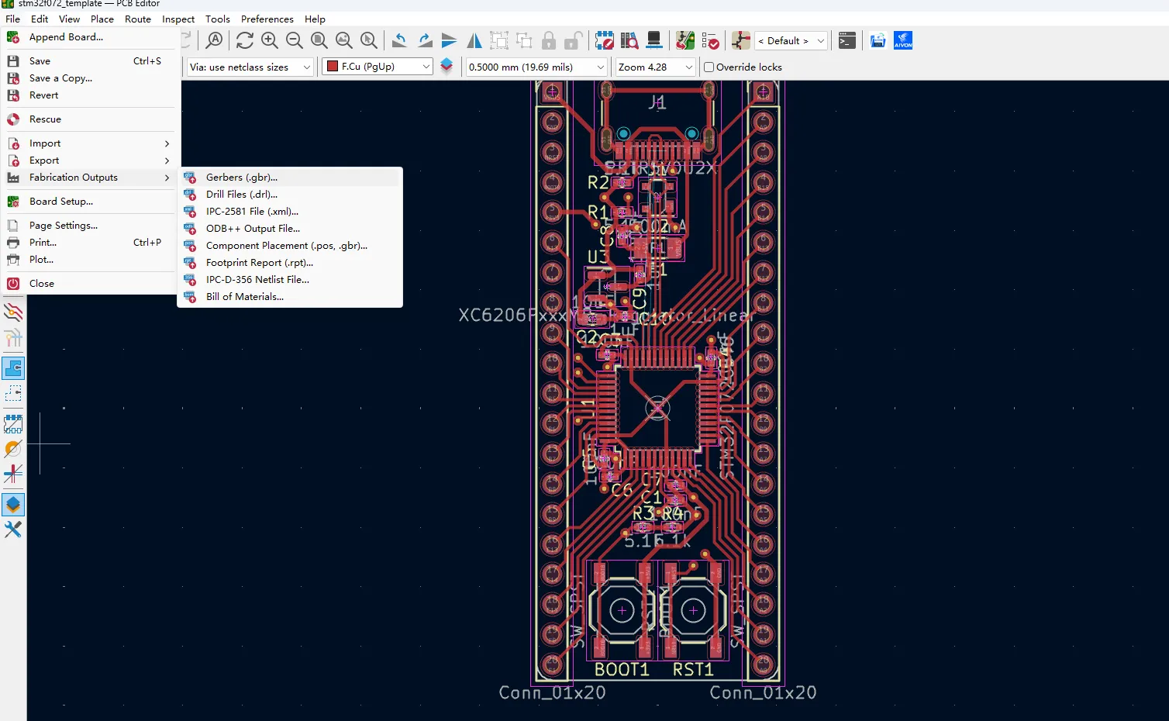
Task: Enable the Override locks checkbox
Action: [x=709, y=67]
